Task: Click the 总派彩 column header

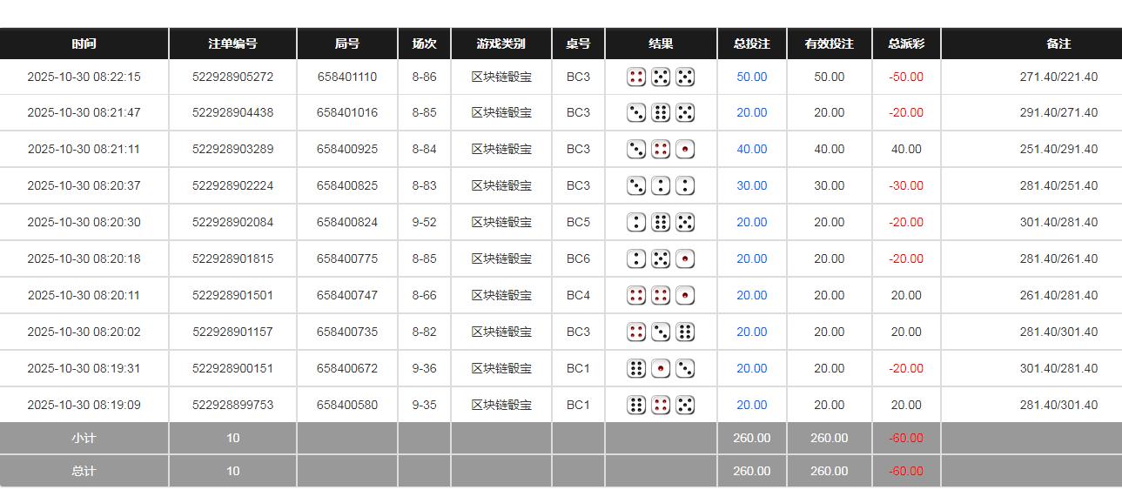Action: [x=905, y=44]
